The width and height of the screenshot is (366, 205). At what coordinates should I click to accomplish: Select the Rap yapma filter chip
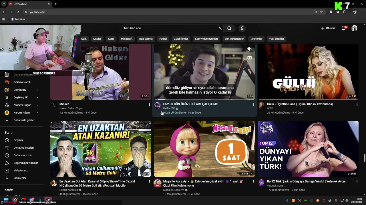[146, 39]
